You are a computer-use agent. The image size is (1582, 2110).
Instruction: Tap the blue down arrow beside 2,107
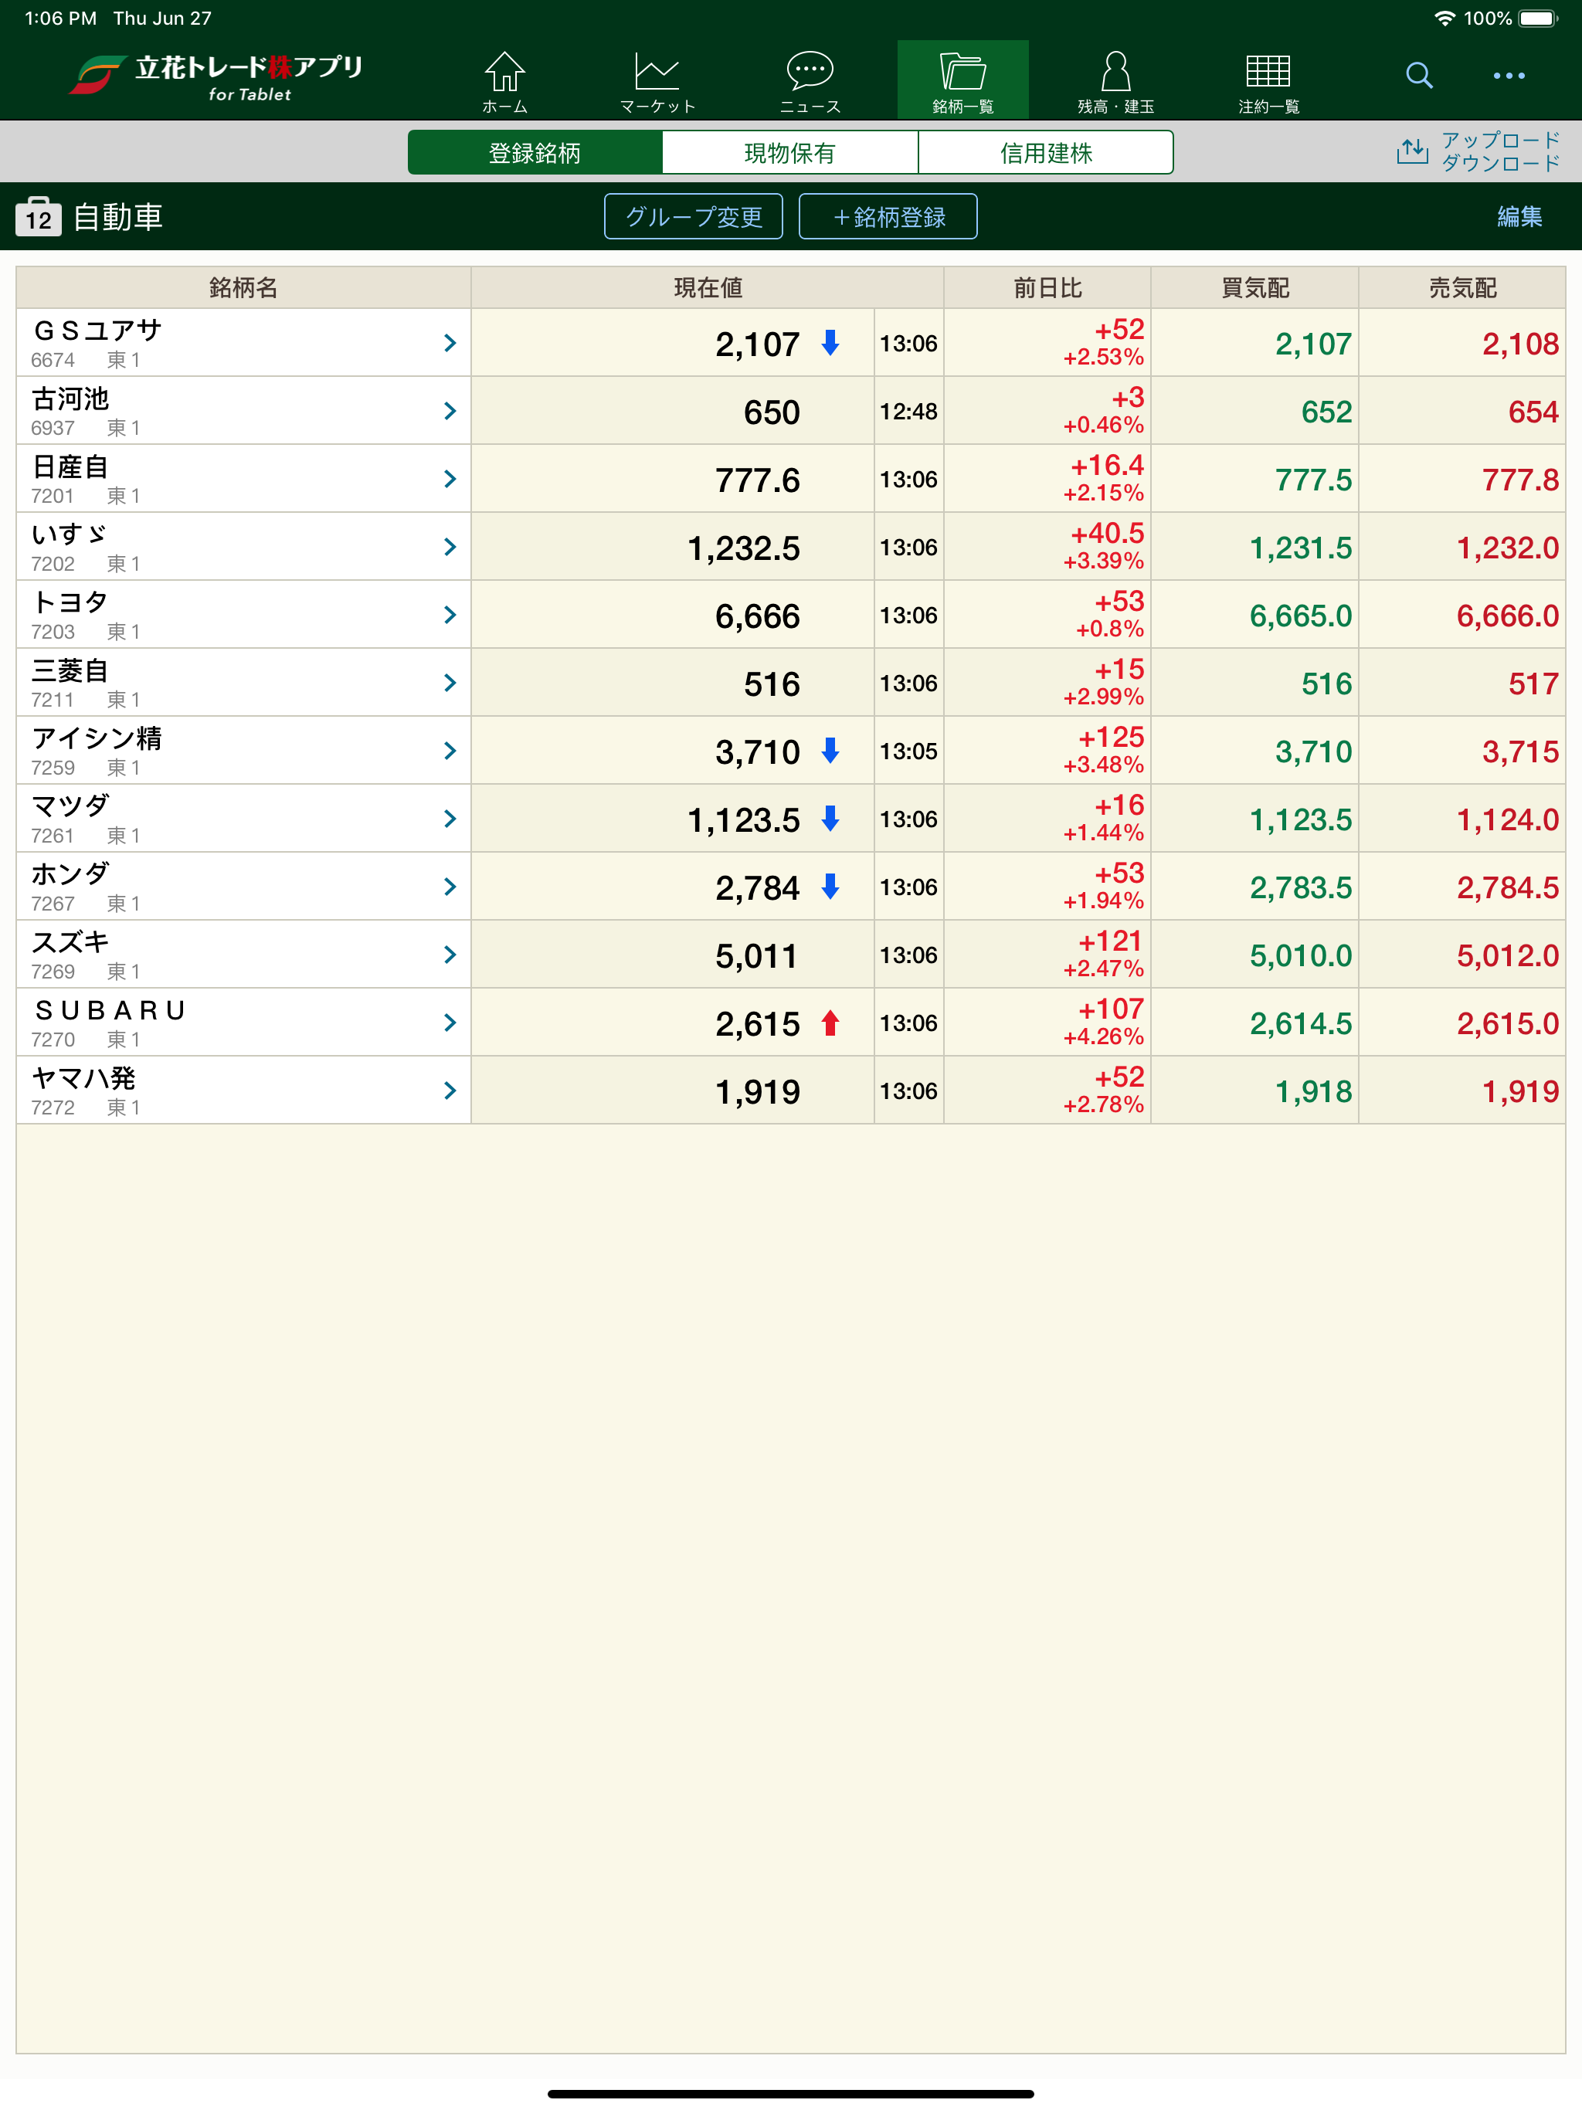830,342
